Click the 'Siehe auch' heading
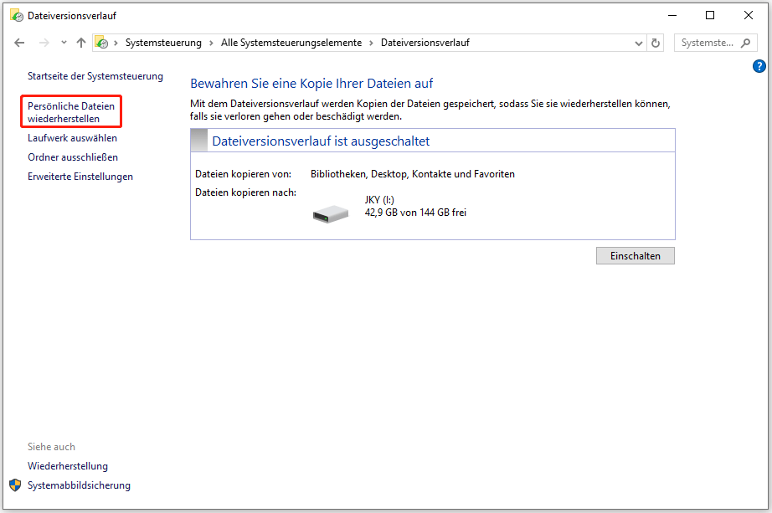Viewport: 772px width, 513px height. (51, 447)
